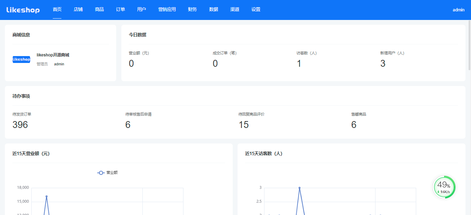This screenshot has width=471, height=215.
Task: Open the admin account dropdown
Action: (459, 10)
